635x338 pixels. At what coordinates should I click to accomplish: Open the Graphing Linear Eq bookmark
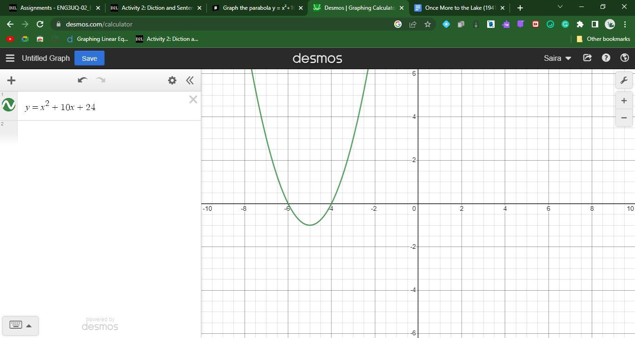[x=98, y=39]
